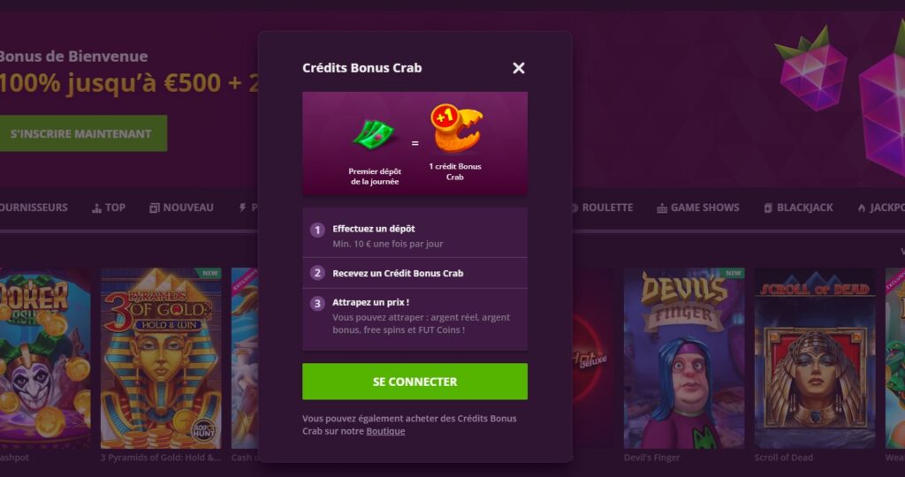The width and height of the screenshot is (905, 477).
Task: Click the pink gem raspberry graphic
Action: click(x=811, y=71)
